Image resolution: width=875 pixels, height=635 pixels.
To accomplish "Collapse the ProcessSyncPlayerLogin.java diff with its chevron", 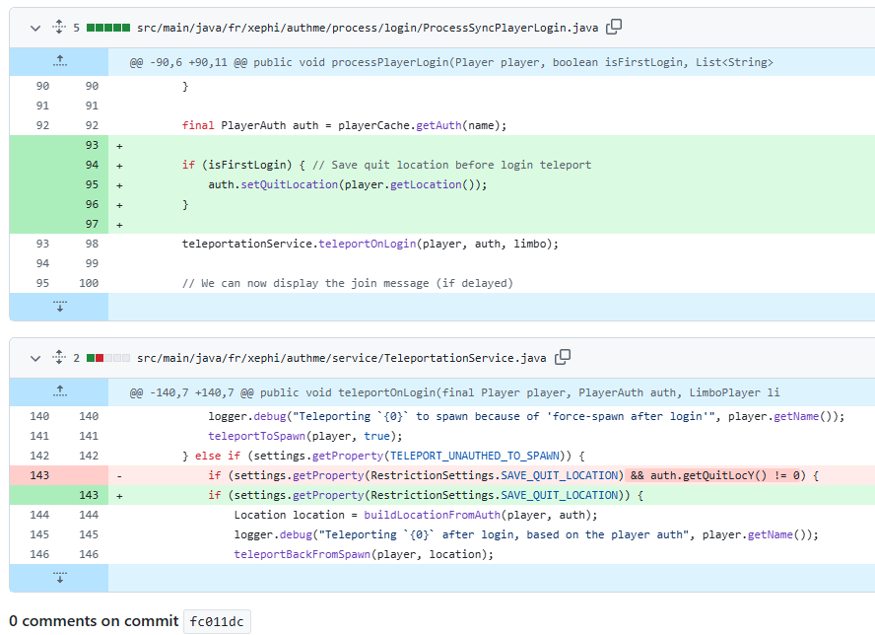I will click(x=35, y=28).
